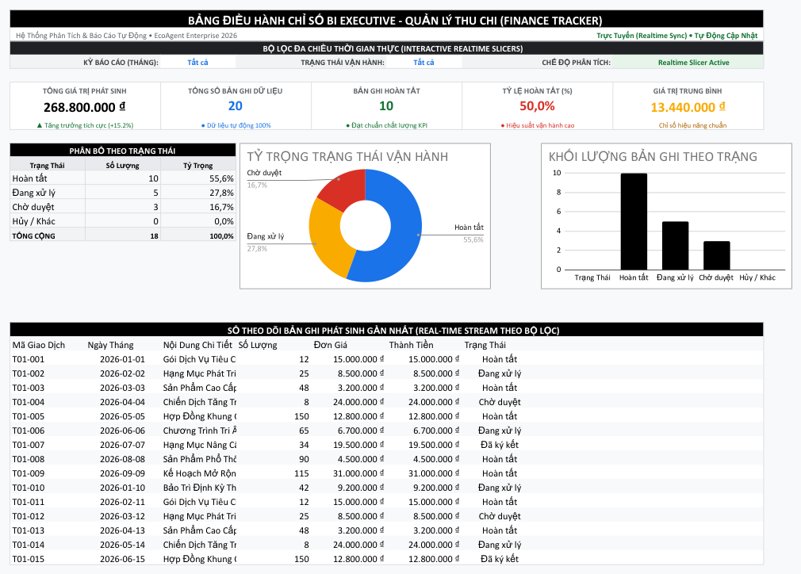Select the 'Phân bổ theo trạng thái' header
This screenshot has height=574, width=801.
(x=123, y=151)
